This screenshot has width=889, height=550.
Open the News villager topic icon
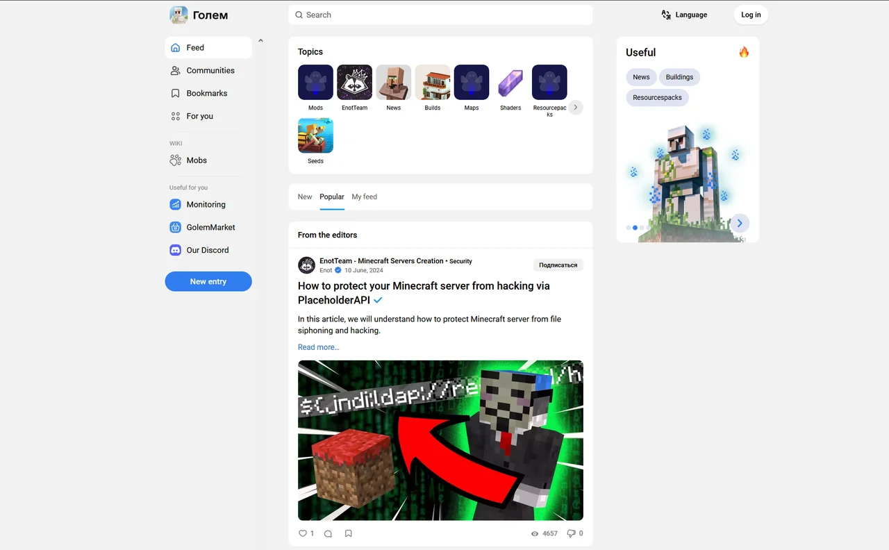coord(393,83)
